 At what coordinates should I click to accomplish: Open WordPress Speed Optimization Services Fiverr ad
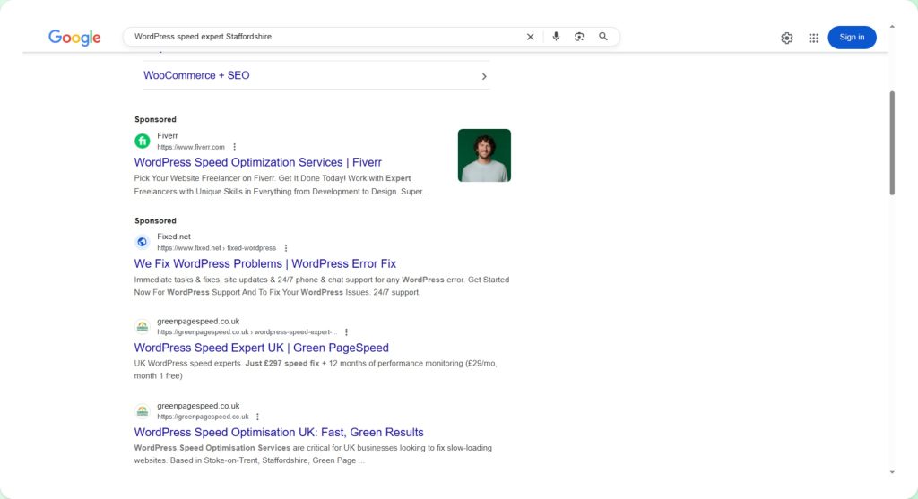click(x=257, y=163)
